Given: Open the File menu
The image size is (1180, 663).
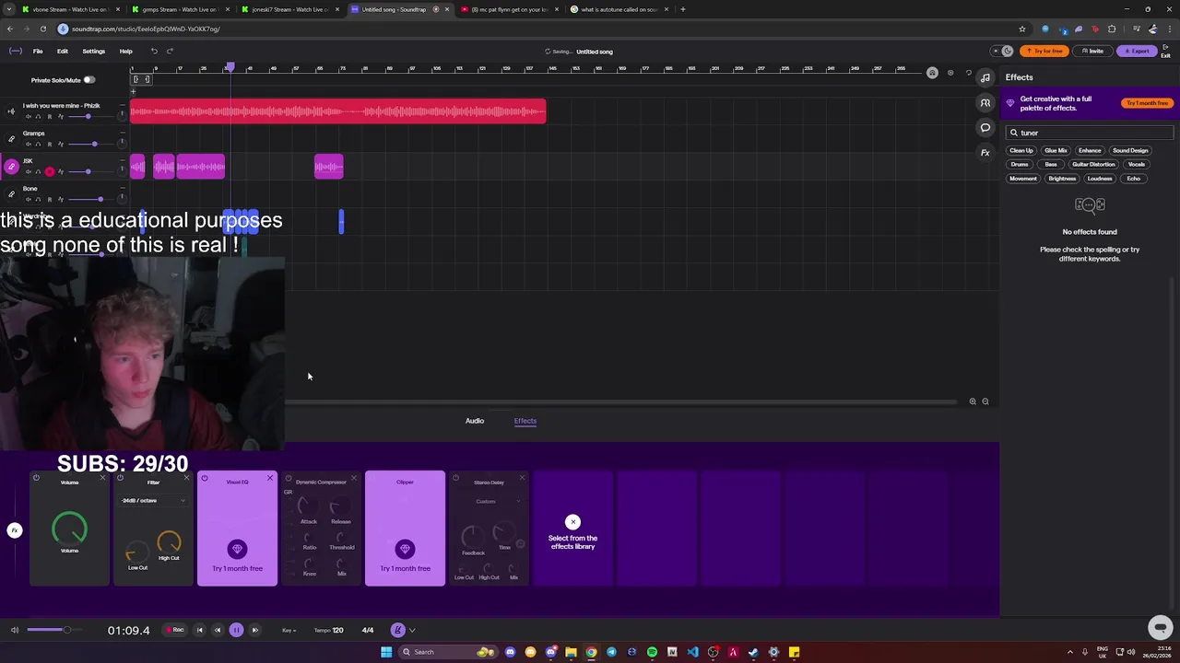Looking at the screenshot, I should 38,51.
